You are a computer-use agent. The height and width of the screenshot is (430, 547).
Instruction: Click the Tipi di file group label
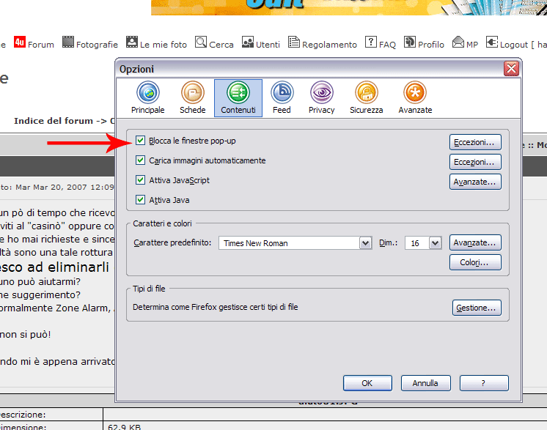click(149, 289)
